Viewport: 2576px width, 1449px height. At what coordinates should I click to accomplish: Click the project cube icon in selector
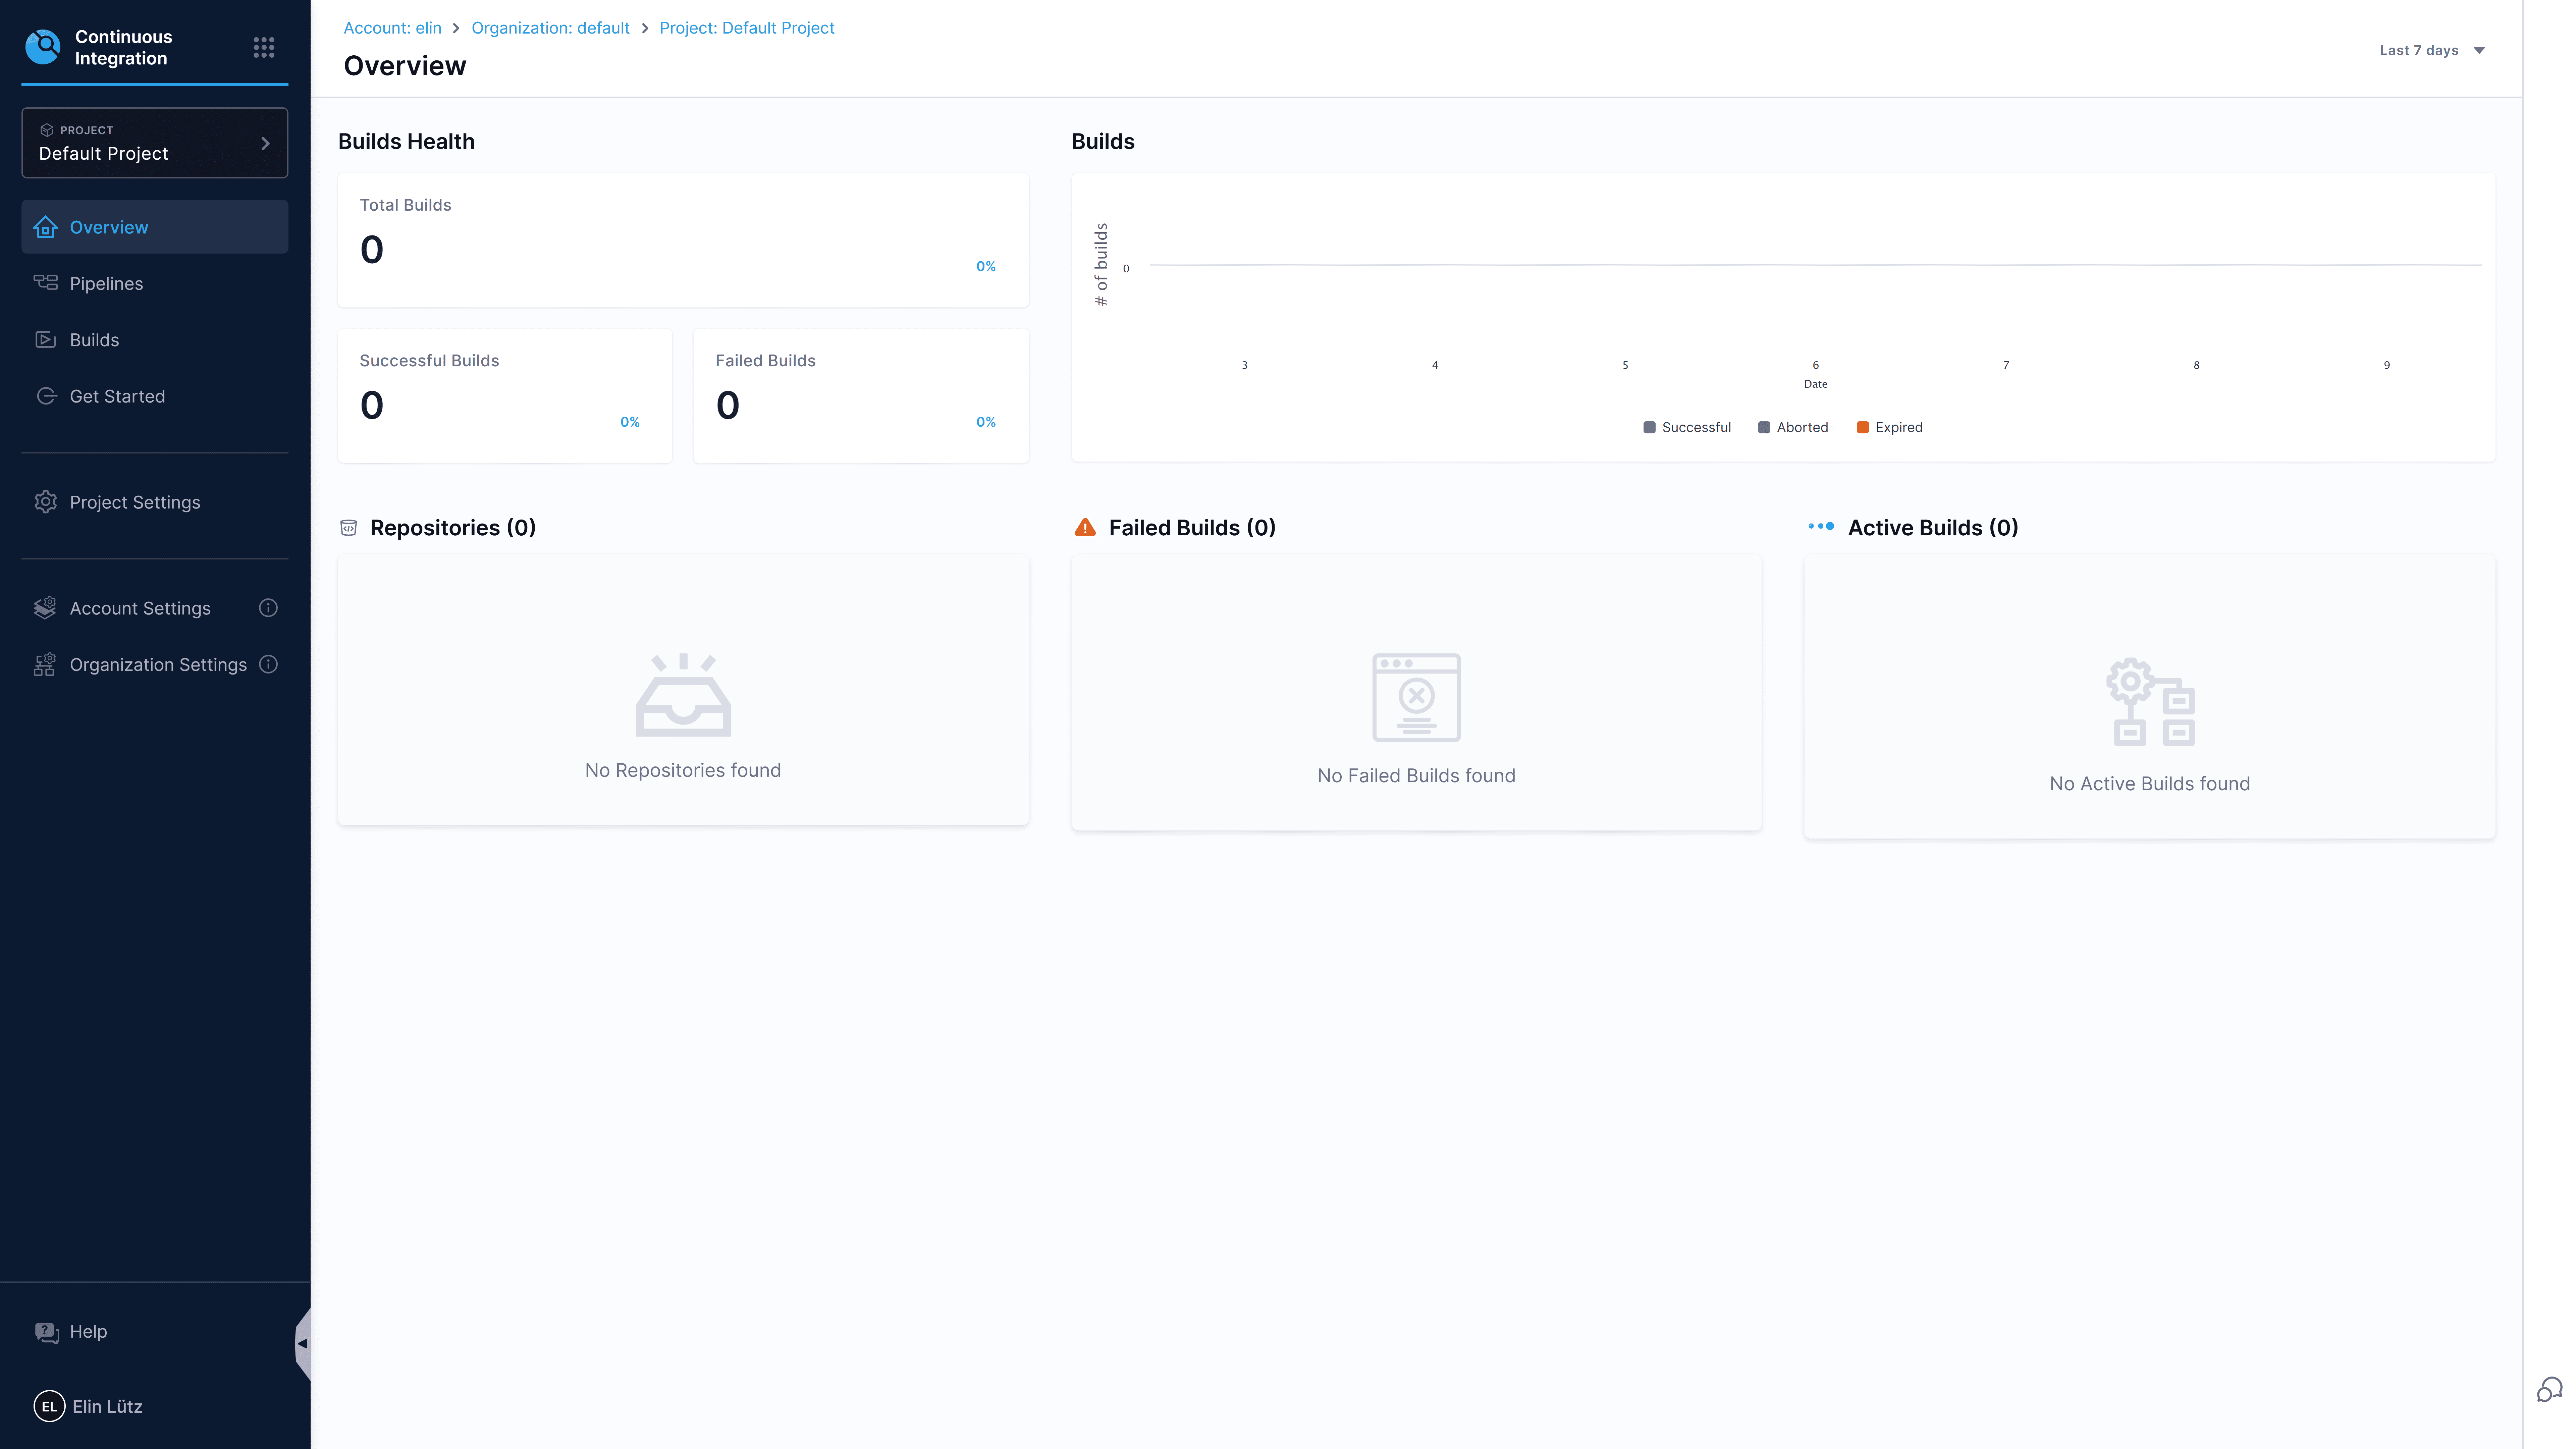click(x=47, y=130)
